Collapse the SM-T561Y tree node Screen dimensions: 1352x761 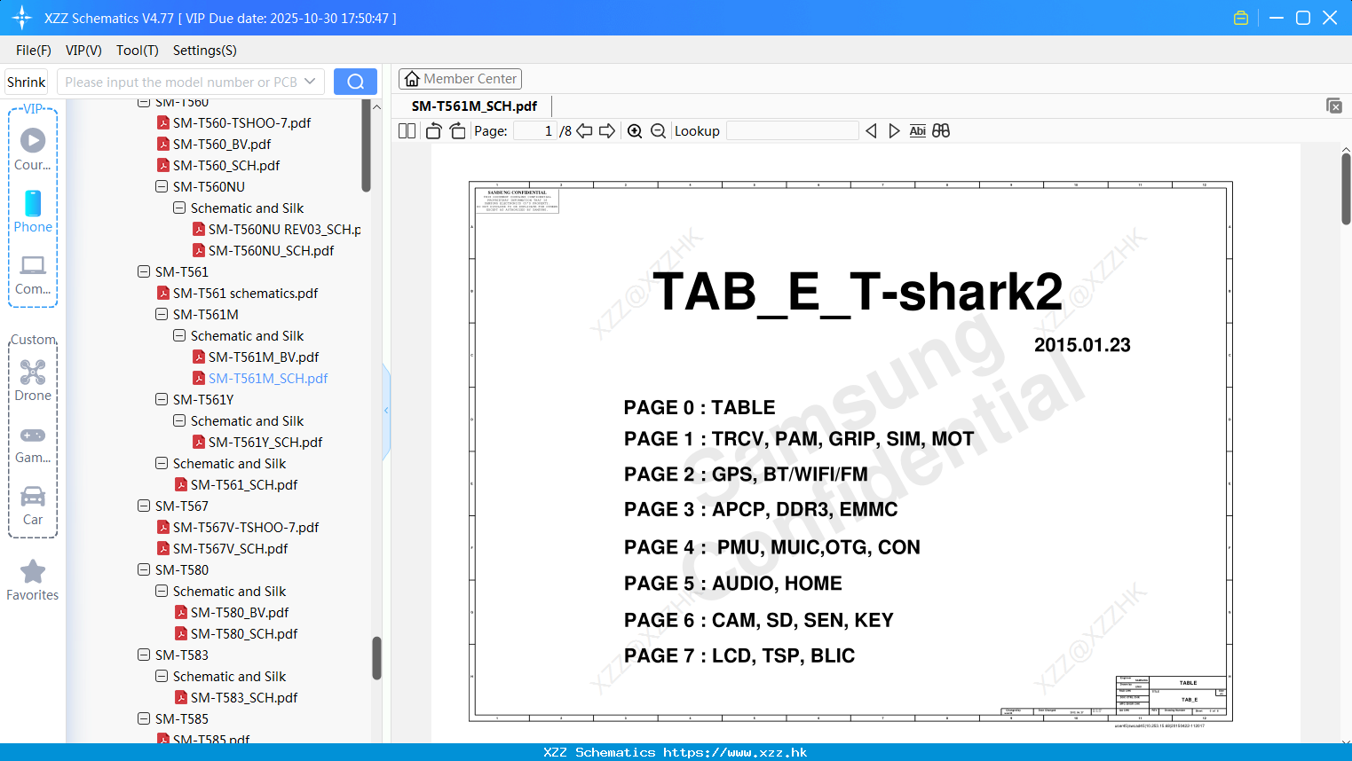click(162, 399)
